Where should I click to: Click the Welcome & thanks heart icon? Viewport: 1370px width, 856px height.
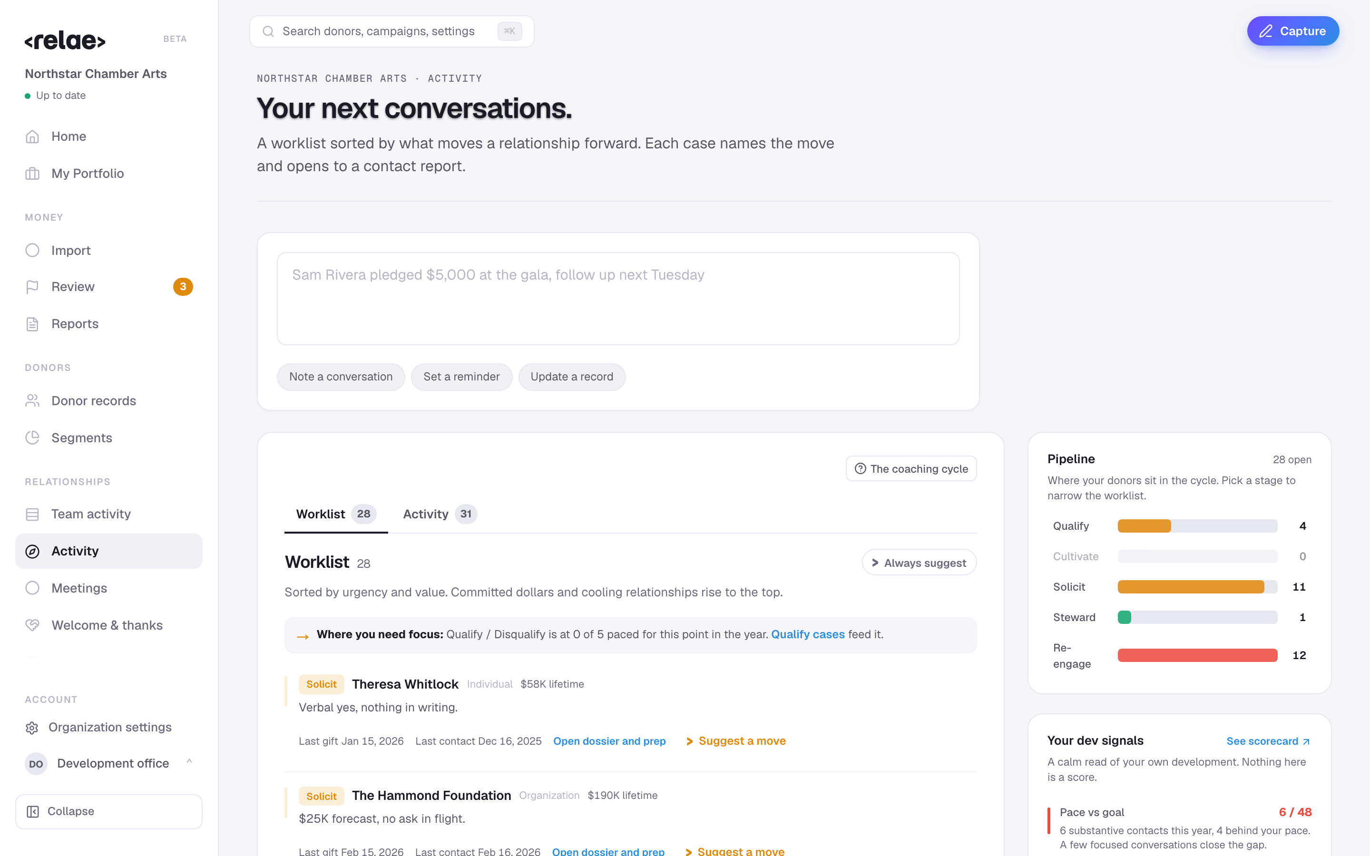click(x=32, y=625)
